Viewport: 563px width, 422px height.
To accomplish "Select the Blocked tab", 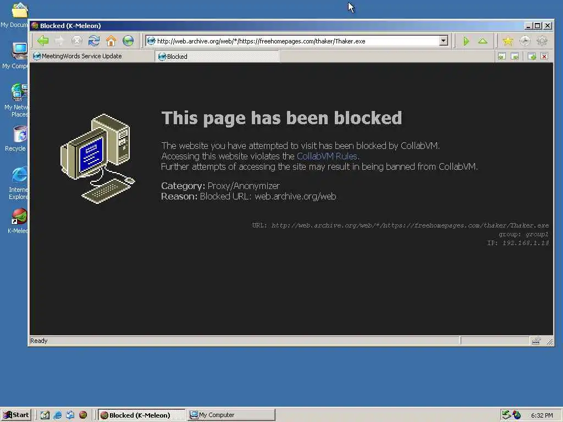I will pos(217,57).
